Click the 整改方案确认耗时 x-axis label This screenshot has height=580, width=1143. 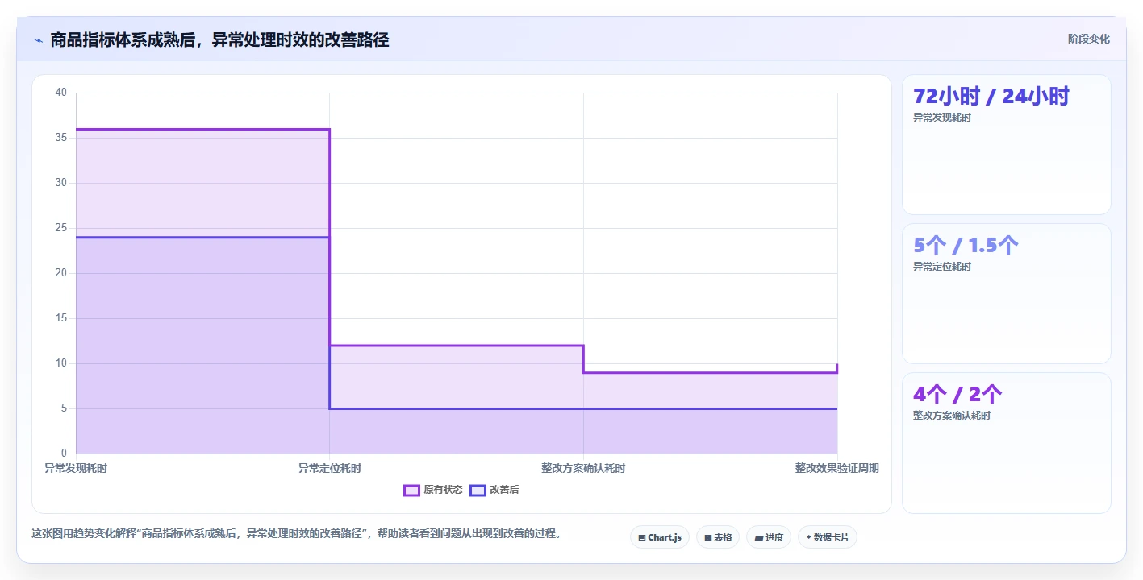[x=583, y=468]
